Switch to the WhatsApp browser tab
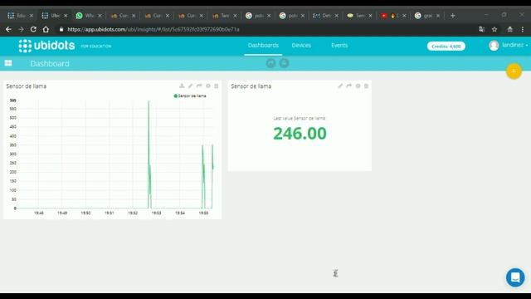 coord(89,16)
